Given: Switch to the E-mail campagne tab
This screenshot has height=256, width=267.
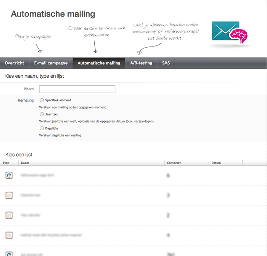Looking at the screenshot, I should 51,63.
